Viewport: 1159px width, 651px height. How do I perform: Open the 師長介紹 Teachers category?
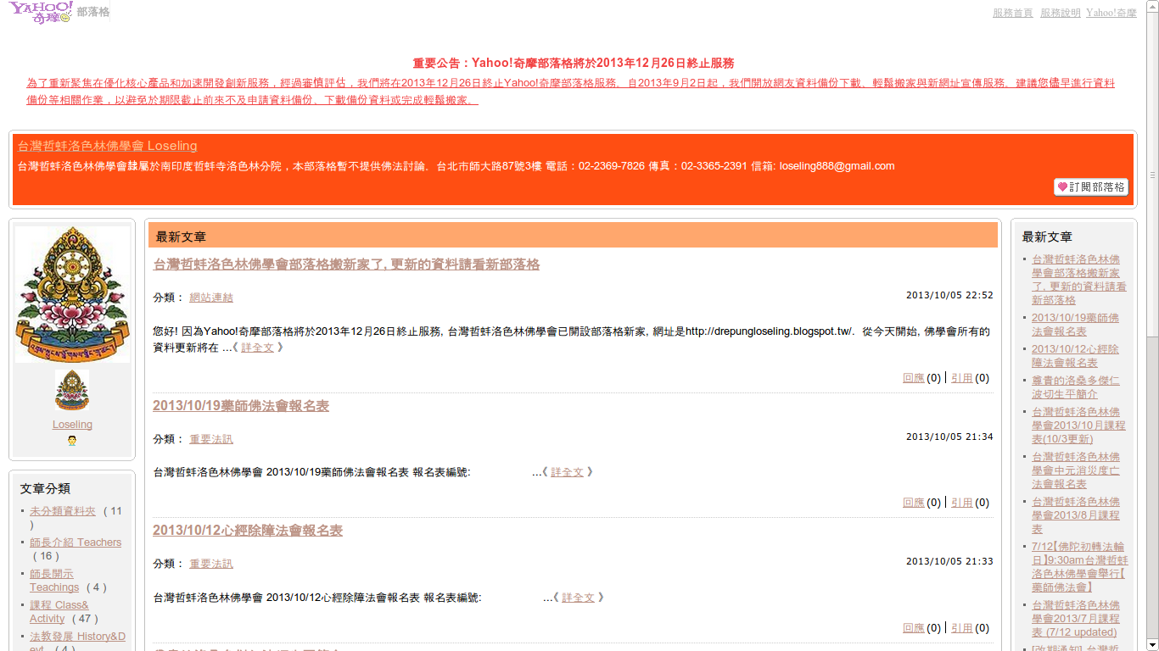coord(76,542)
